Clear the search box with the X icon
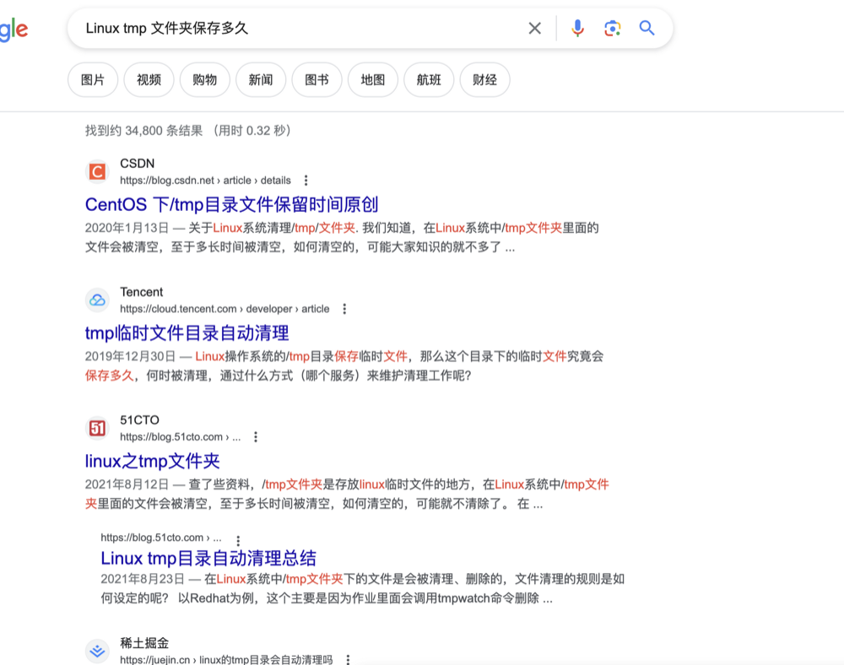Viewport: 844px width, 665px height. click(x=534, y=29)
